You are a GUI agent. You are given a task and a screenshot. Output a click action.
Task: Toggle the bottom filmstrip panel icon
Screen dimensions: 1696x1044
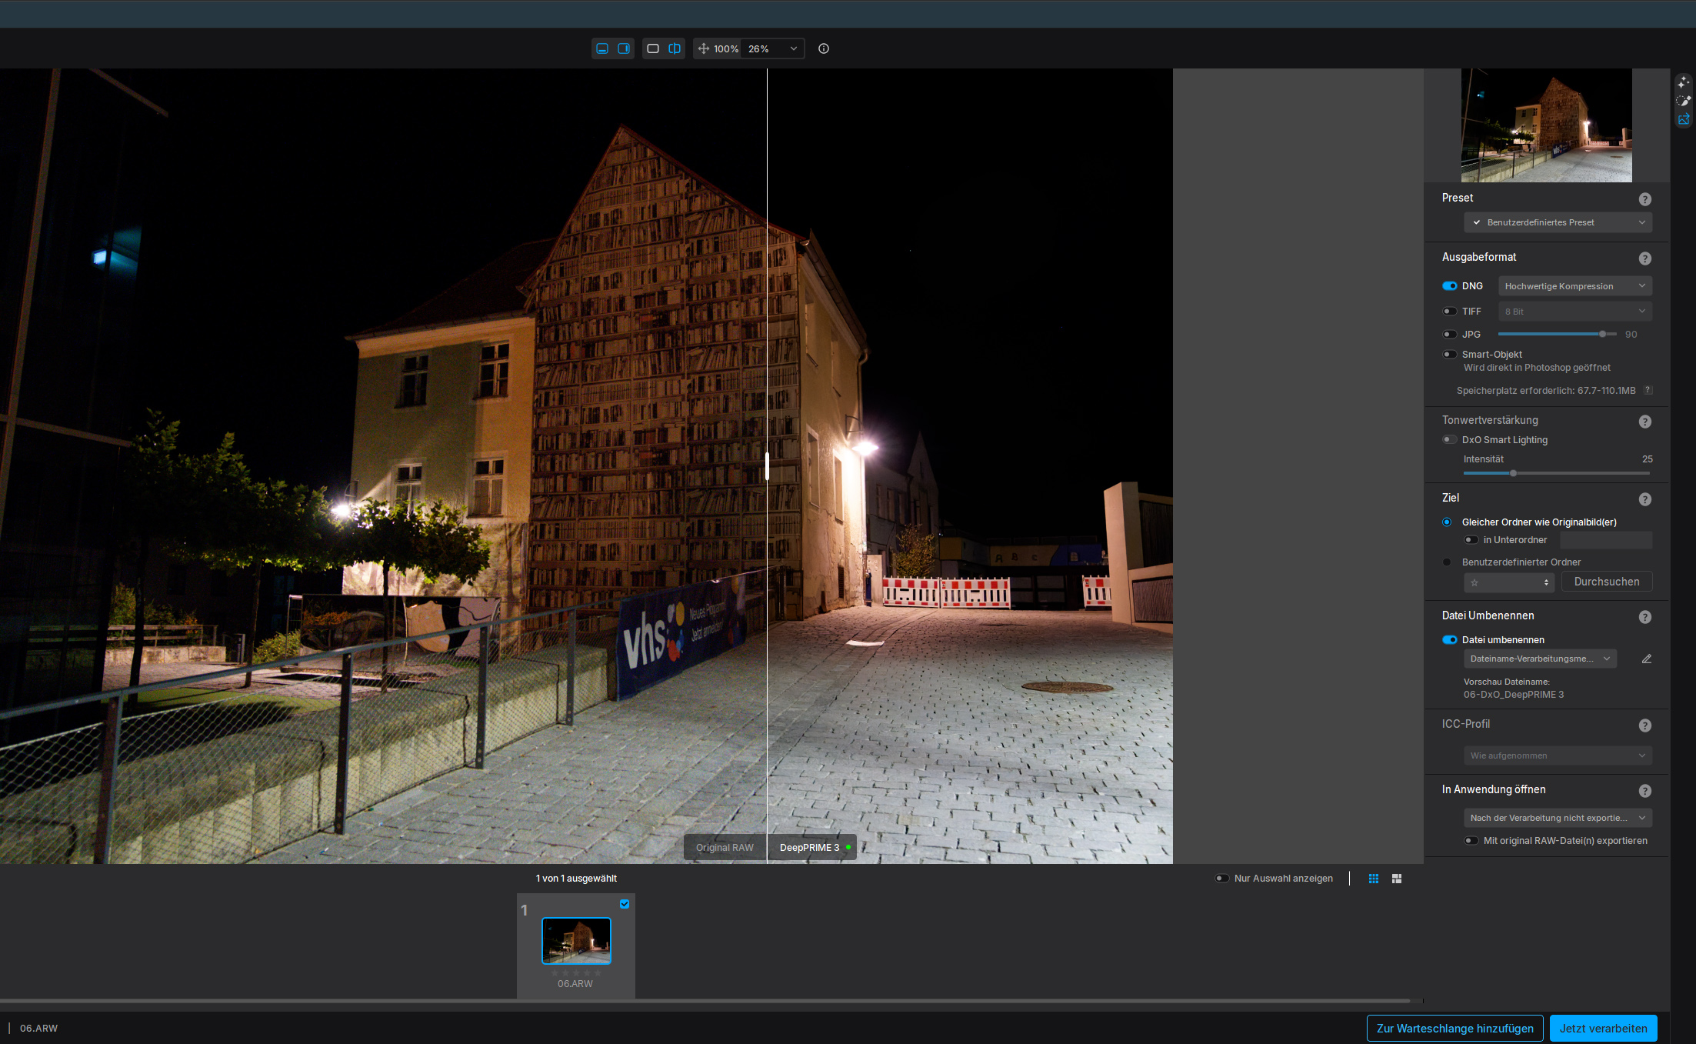tap(602, 48)
